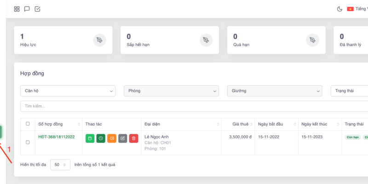Open contract link HĐT-368/18112022
368x184 pixels.
57,137
